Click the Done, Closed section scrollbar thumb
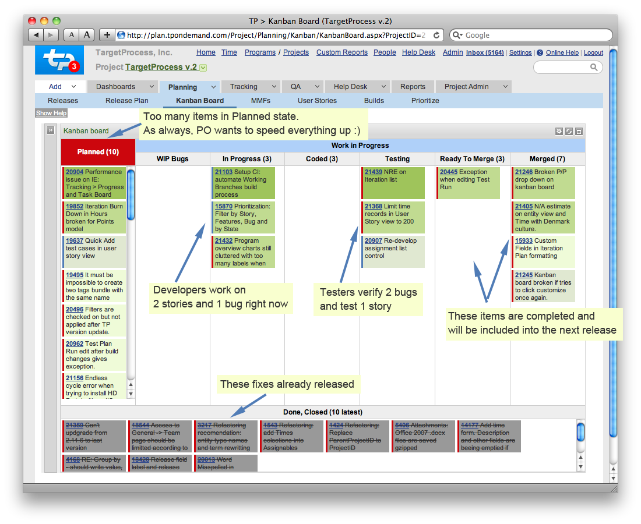This screenshot has width=641, height=524. tap(580, 432)
